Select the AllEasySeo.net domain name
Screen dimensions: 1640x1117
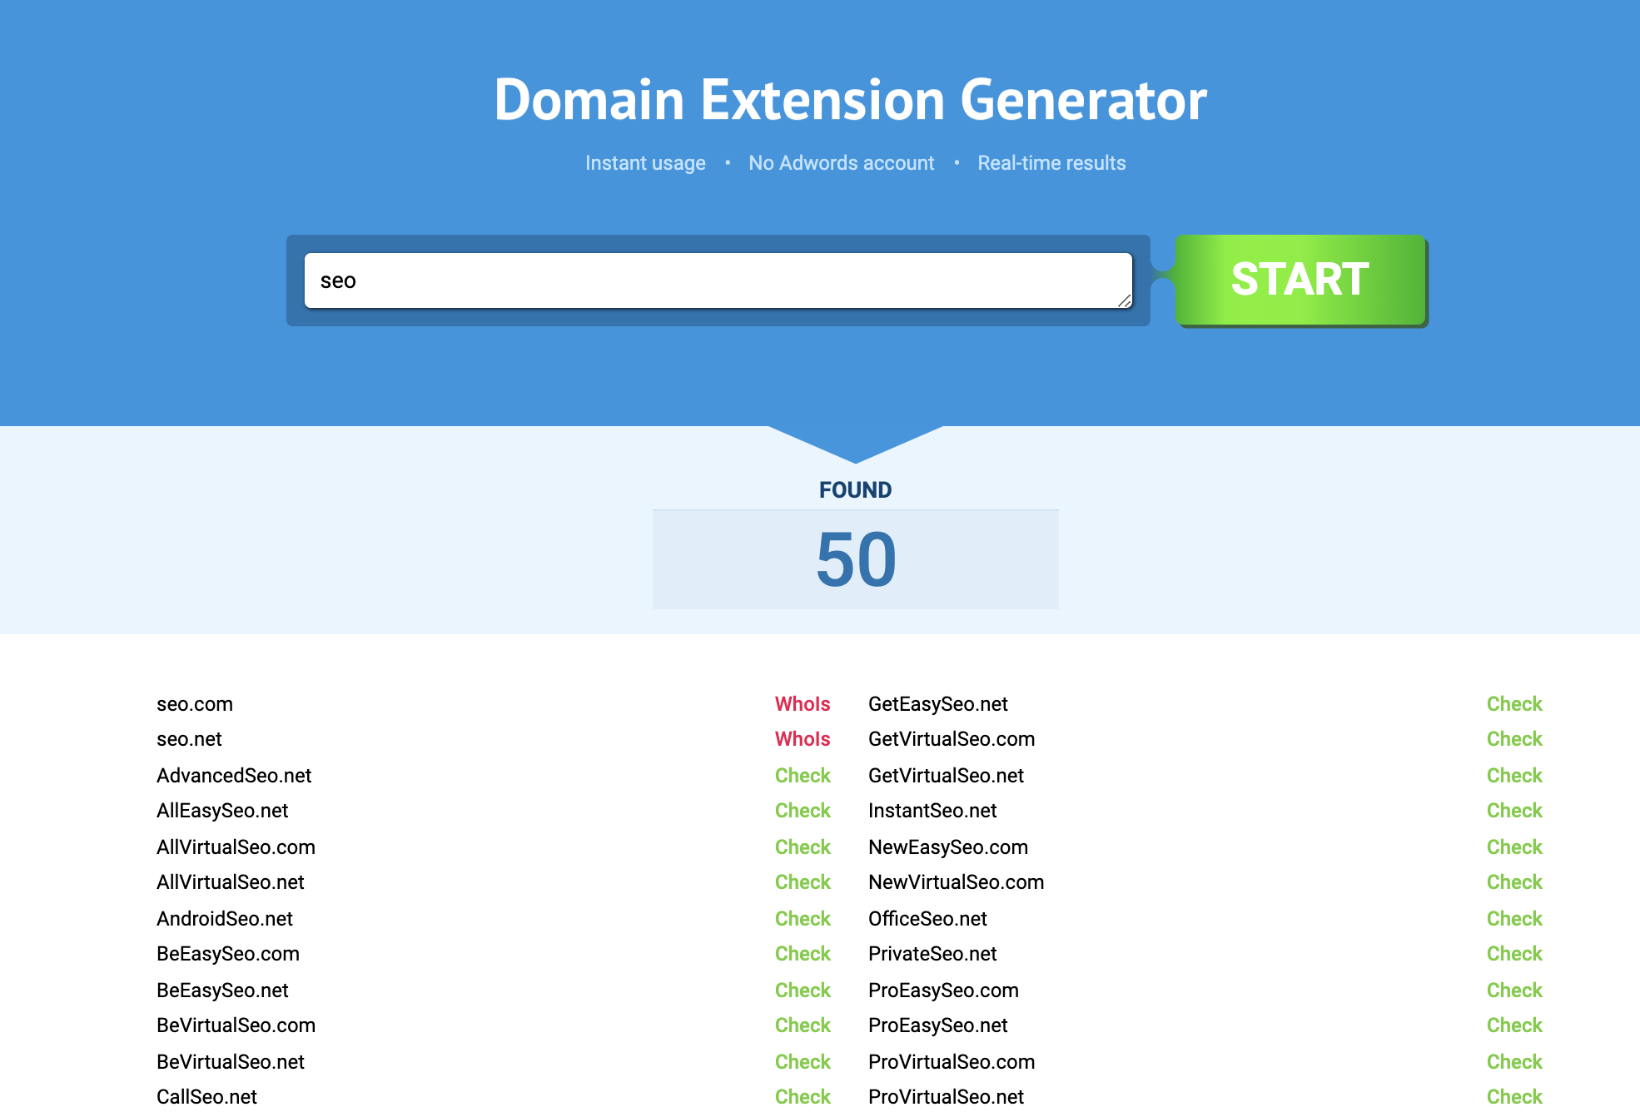click(222, 811)
